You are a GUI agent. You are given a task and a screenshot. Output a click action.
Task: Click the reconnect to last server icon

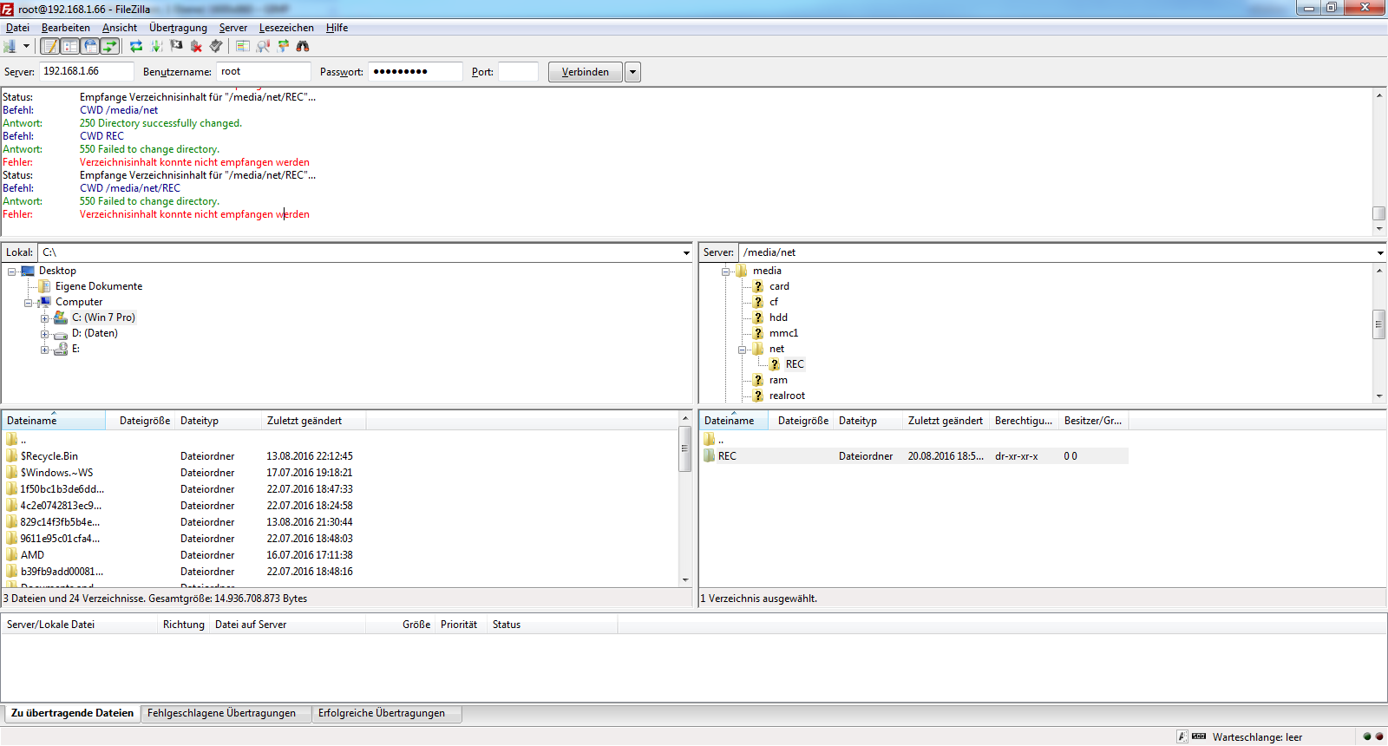point(216,47)
